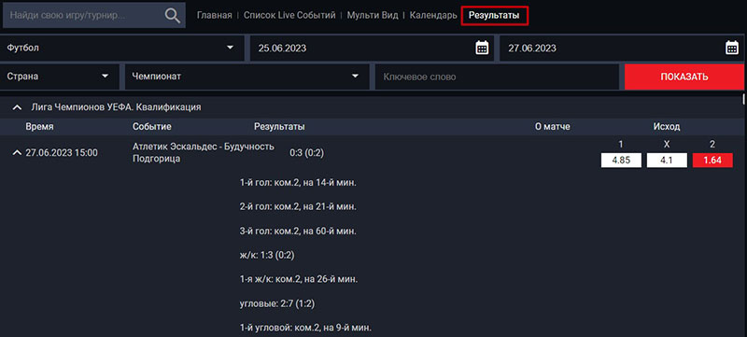Click the 4.85 odds for outcome 1
The image size is (747, 337).
tap(621, 161)
